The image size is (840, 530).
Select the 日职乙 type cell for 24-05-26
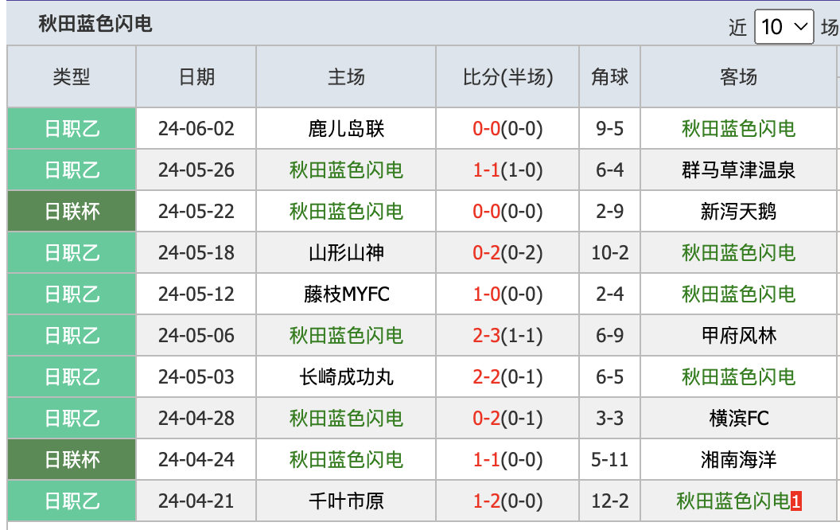(x=72, y=170)
